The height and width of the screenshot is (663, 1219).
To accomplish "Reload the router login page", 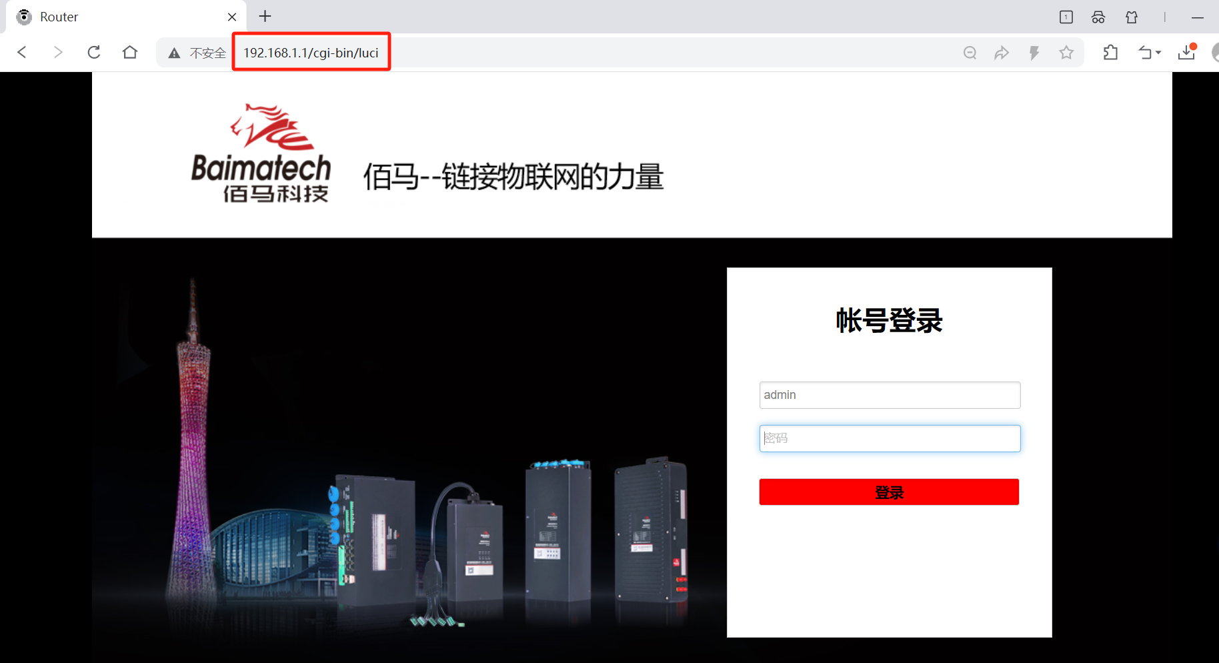I will click(94, 52).
